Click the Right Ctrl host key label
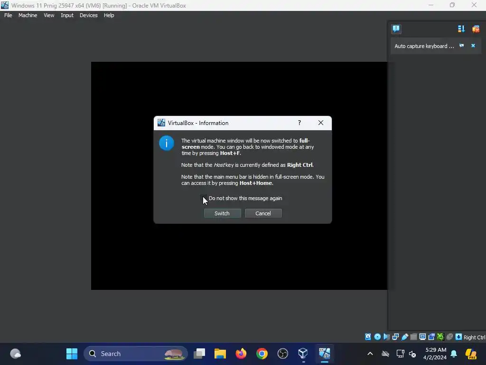Screen dimensions: 486x365 click(474, 337)
